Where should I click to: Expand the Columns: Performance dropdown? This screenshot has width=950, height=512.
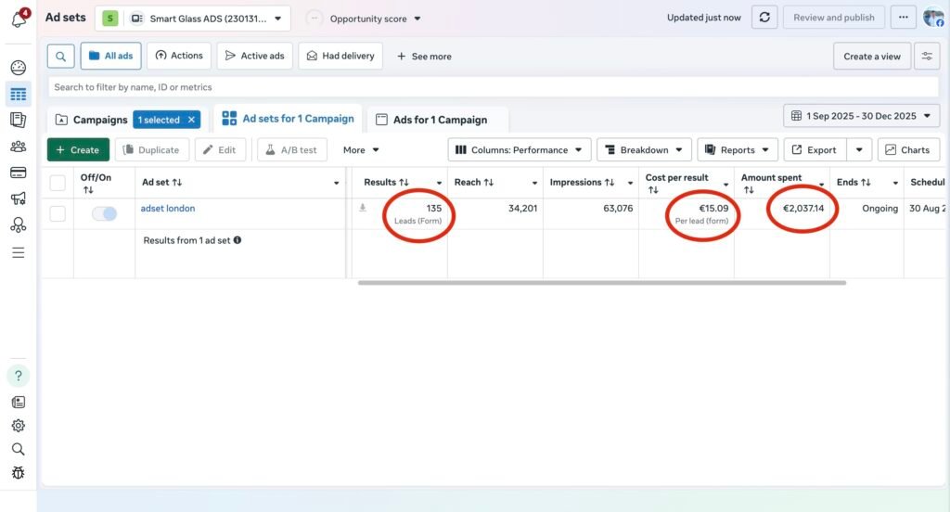click(x=519, y=149)
